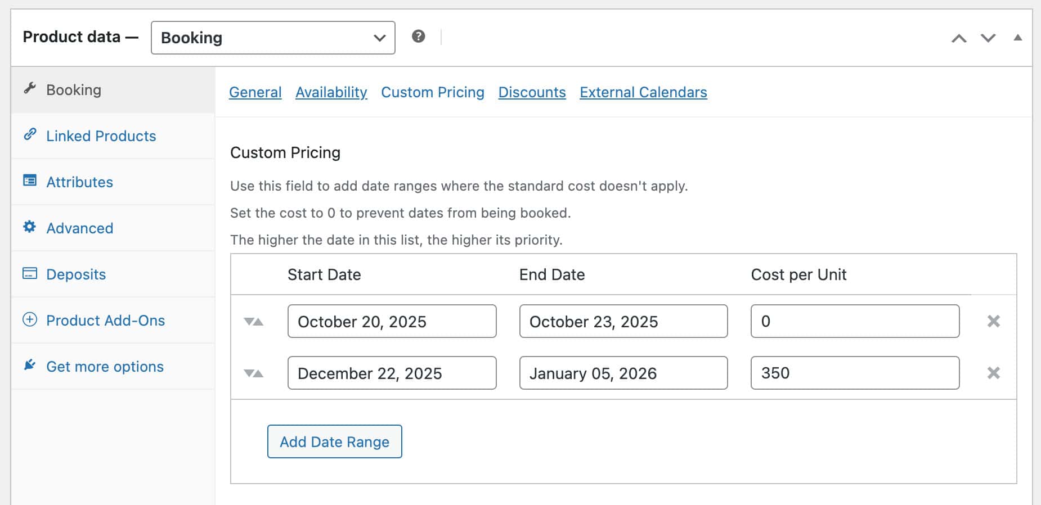Remove the October 20 date range row
The width and height of the screenshot is (1041, 505).
click(x=993, y=321)
